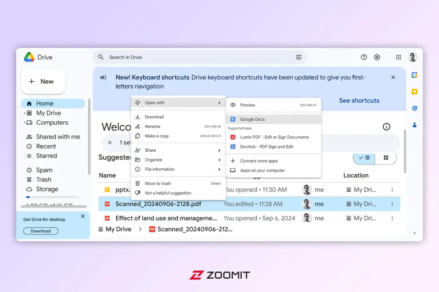This screenshot has width=439, height=292.
Task: Close the Get Drive for desktop promo
Action: click(x=83, y=216)
